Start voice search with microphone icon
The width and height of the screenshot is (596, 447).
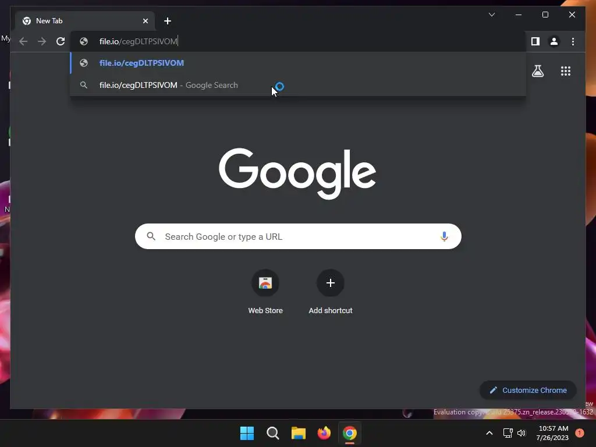coord(444,236)
